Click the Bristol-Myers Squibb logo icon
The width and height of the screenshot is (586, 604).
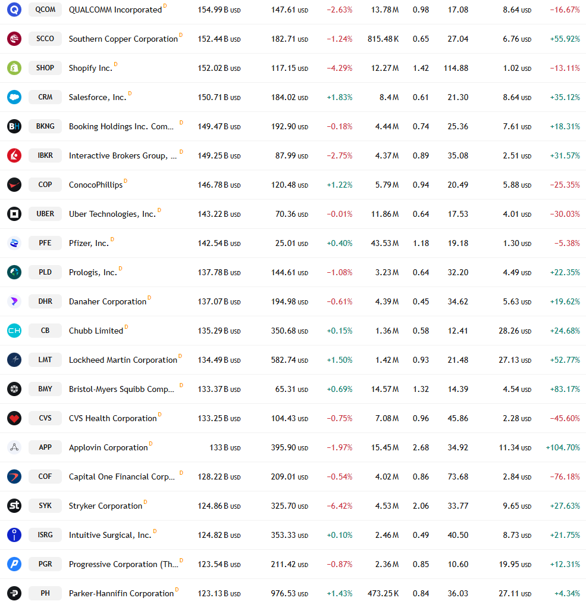14,389
